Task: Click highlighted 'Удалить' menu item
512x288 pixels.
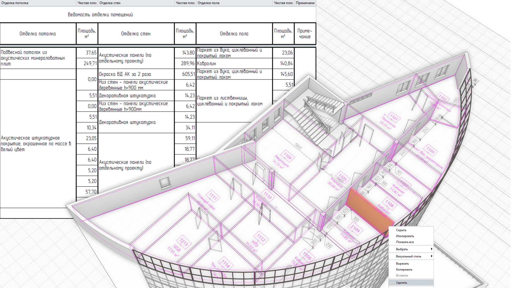Action: click(401, 283)
